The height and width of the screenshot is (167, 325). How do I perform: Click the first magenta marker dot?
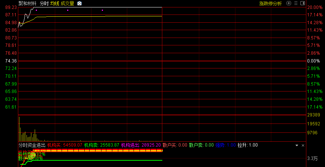click(36, 10)
